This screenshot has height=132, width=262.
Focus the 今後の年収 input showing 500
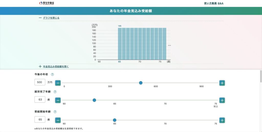(40, 82)
